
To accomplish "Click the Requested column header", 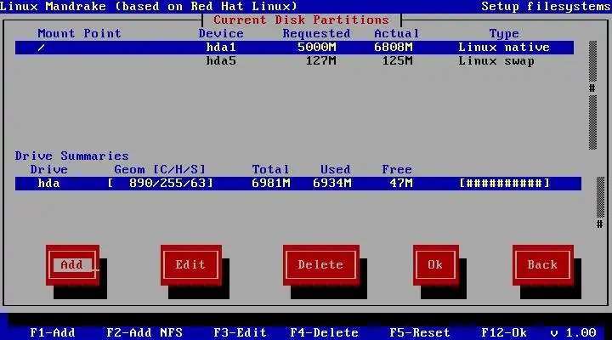I will click(316, 34).
